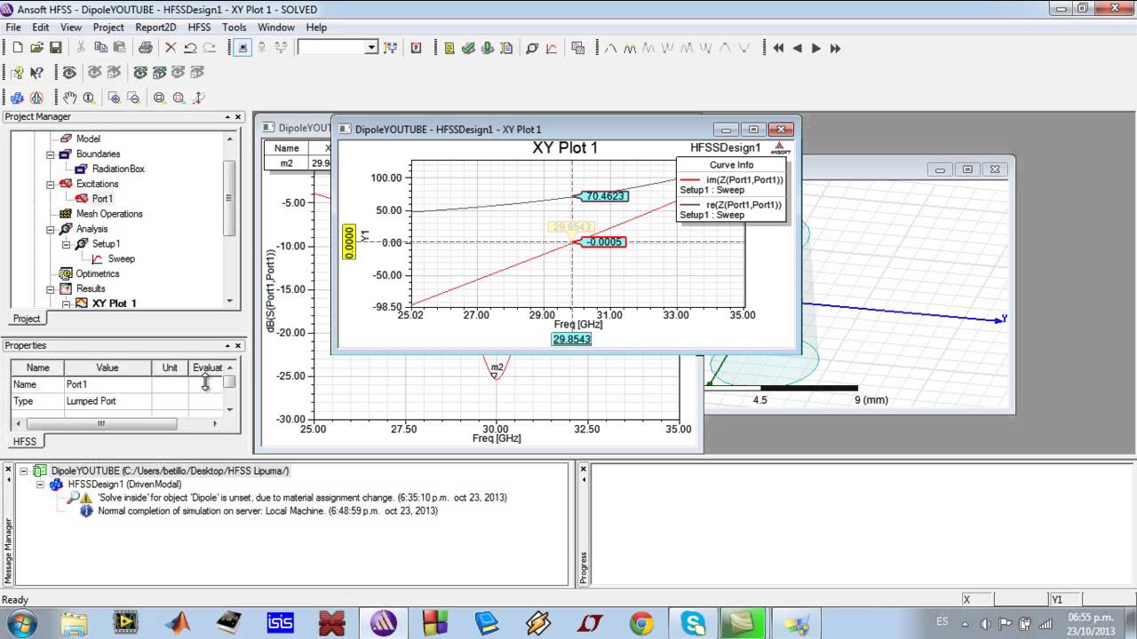Image resolution: width=1137 pixels, height=639 pixels.
Task: Select Mesh Operations tree item
Action: [x=109, y=214]
